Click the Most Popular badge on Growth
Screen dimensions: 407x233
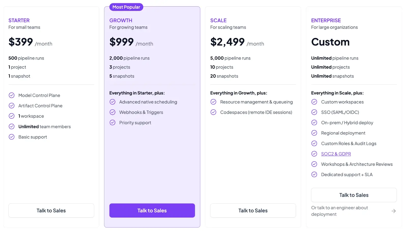(x=126, y=7)
